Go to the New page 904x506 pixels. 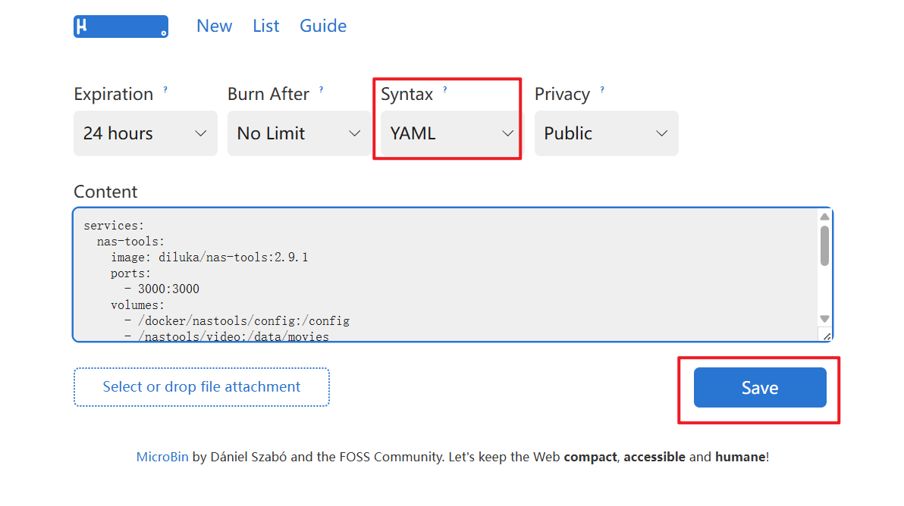pos(215,26)
